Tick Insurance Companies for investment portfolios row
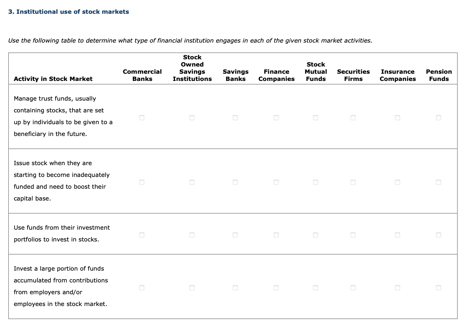Screen dimensions: 461x325 tap(397, 235)
